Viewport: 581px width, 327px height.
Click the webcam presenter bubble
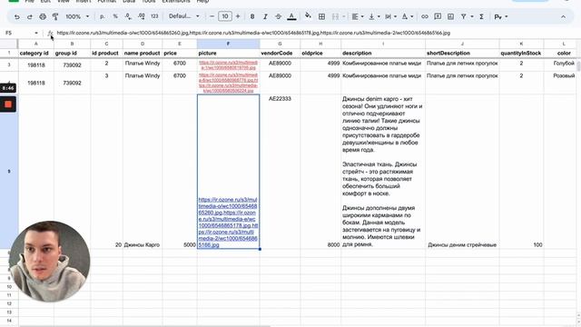[x=50, y=262]
